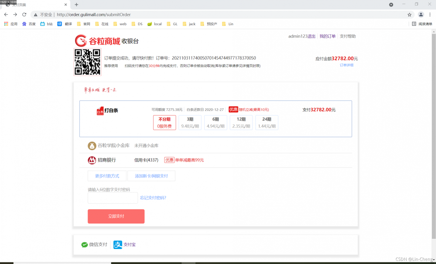Screen dimensions: 436x264
Task: Click the tab search dropdown arrow in title bar
Action: pyautogui.click(x=391, y=5)
